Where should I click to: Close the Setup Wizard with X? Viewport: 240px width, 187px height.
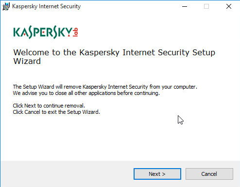229,6
